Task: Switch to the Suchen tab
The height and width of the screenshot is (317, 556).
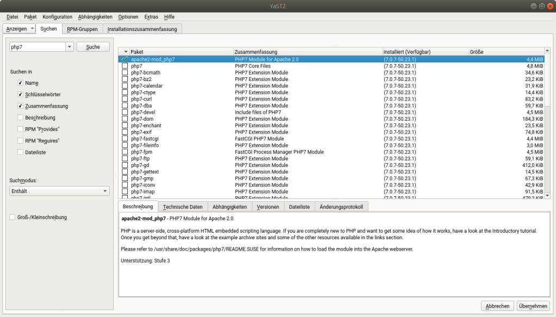Action: (48, 29)
